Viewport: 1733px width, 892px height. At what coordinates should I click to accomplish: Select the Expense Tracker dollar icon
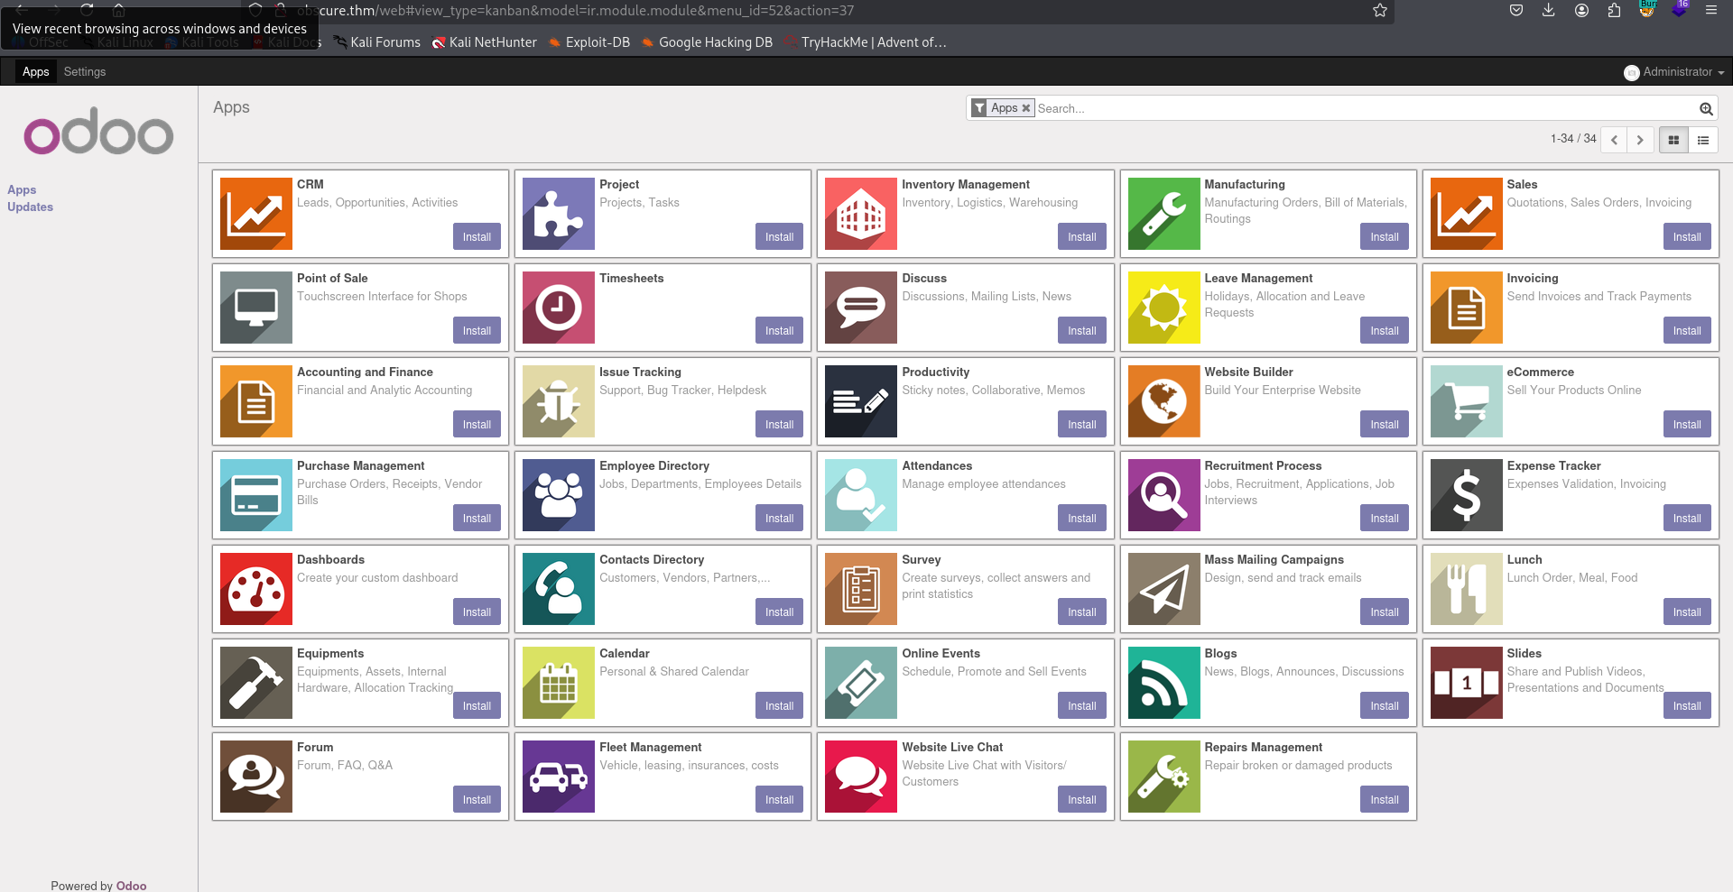[1466, 495]
